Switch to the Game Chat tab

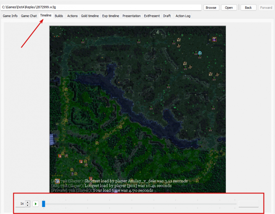(x=29, y=16)
